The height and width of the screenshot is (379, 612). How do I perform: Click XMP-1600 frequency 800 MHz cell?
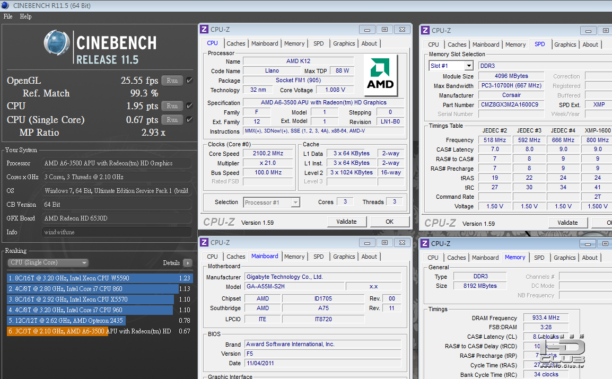(x=597, y=140)
